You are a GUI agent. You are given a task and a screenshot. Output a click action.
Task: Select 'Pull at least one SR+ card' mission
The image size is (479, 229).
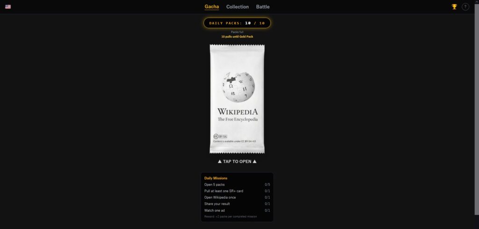237,191
